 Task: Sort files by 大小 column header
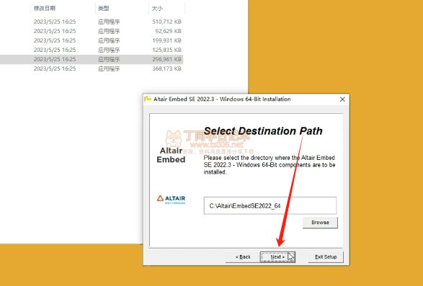tap(157, 9)
